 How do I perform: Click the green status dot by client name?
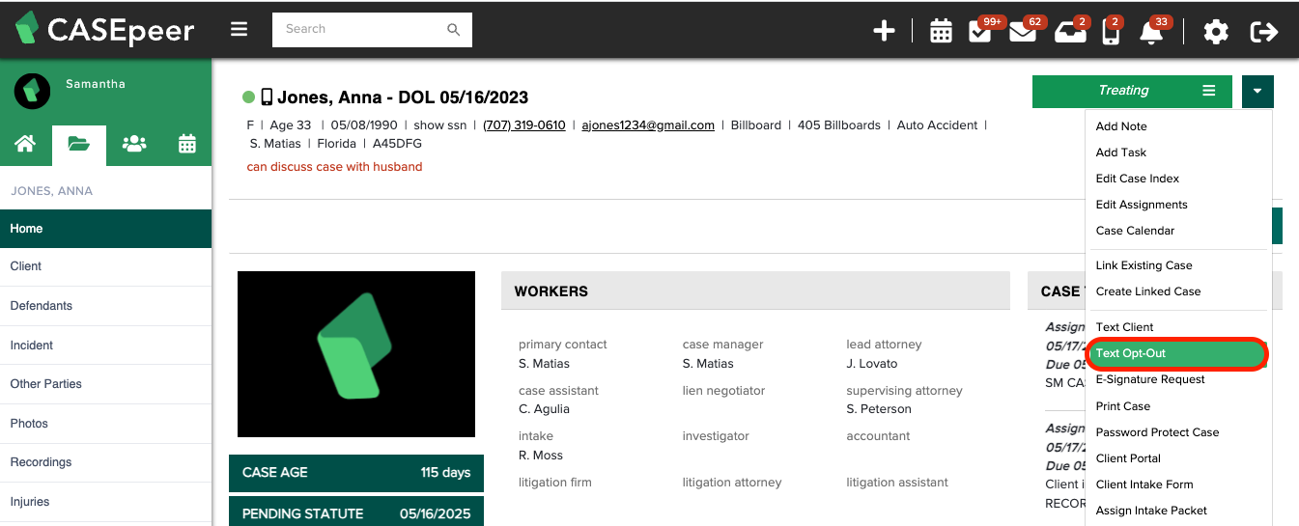tap(248, 97)
